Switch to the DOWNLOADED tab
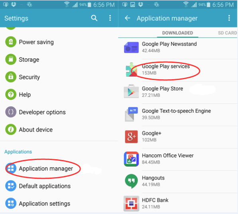 click(x=178, y=33)
